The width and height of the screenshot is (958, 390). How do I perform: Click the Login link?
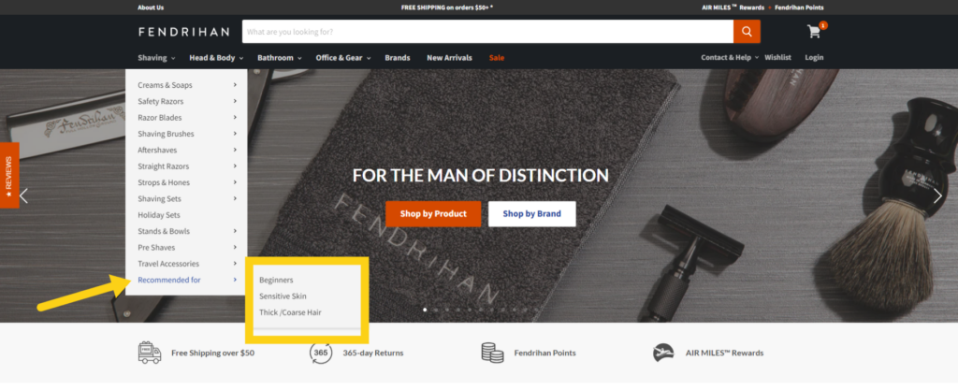click(814, 57)
